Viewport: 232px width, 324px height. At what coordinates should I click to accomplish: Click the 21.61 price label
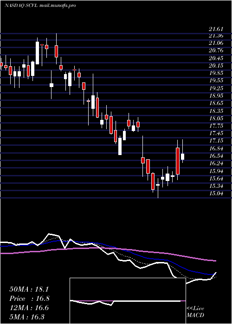[216, 29]
